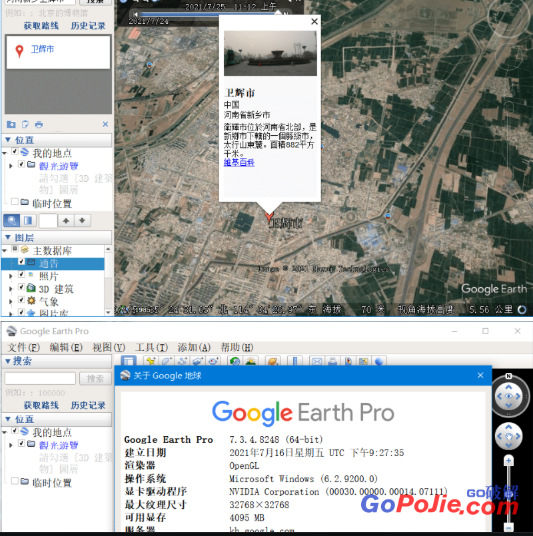Clear search results with the blue X

coord(105,124)
